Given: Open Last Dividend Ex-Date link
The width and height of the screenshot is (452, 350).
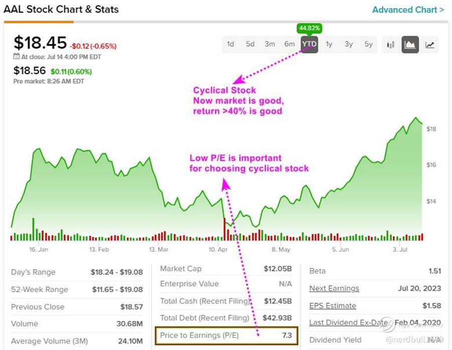Looking at the screenshot, I should point(348,322).
